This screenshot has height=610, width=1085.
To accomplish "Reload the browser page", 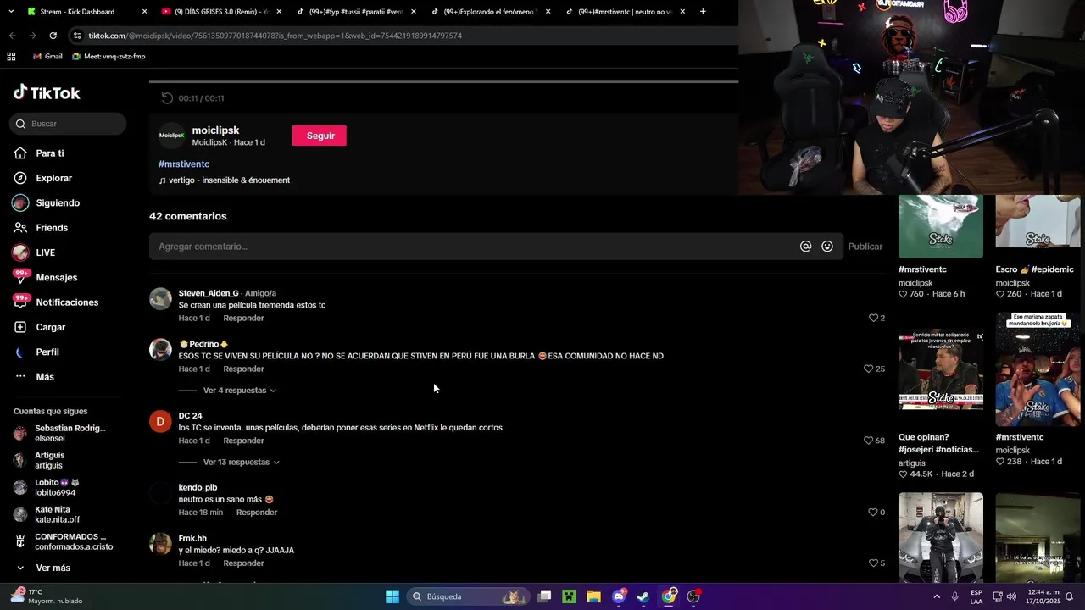I will pyautogui.click(x=53, y=36).
